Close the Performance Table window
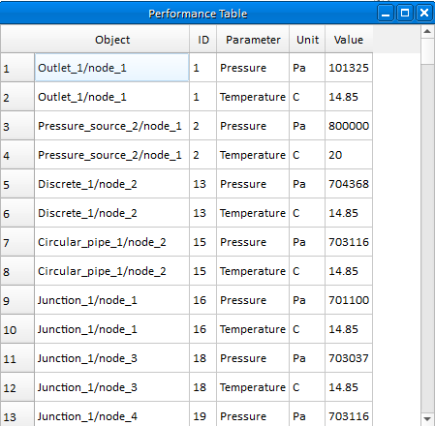The image size is (435, 426). pyautogui.click(x=424, y=14)
